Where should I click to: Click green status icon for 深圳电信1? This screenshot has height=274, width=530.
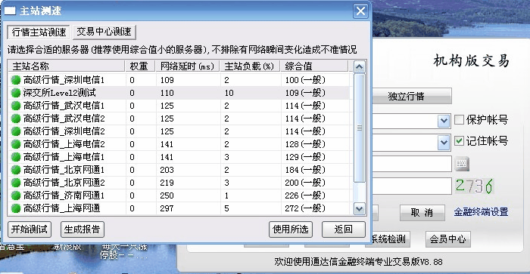(x=16, y=80)
